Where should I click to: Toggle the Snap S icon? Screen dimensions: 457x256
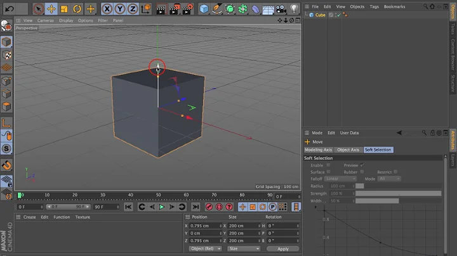click(x=6, y=149)
